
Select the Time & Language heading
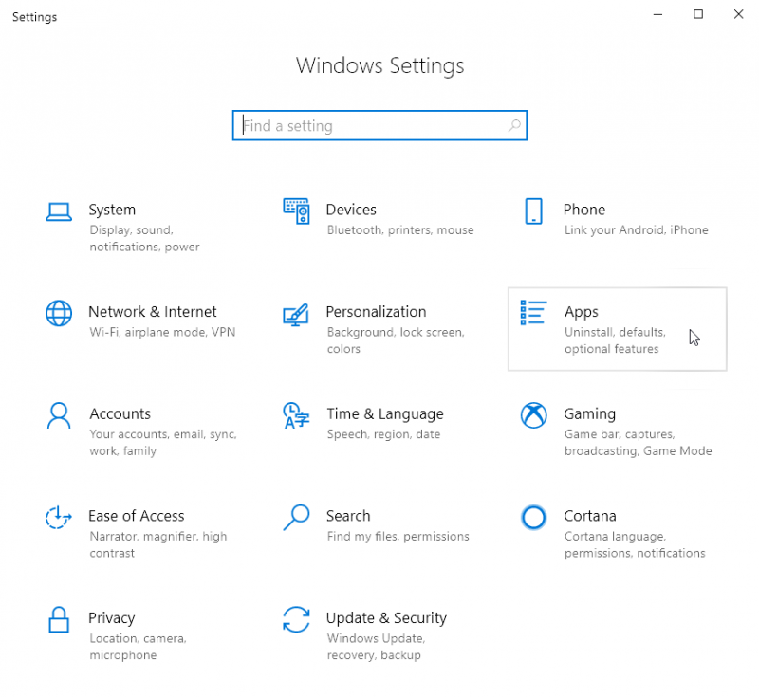pyautogui.click(x=385, y=414)
